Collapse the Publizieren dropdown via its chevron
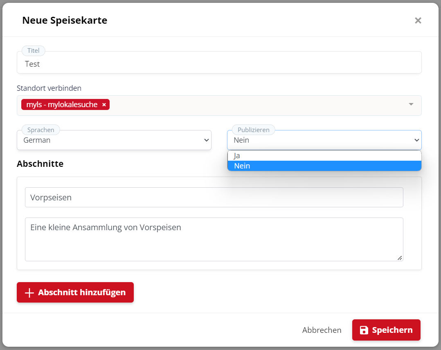The width and height of the screenshot is (441, 350). coord(416,140)
